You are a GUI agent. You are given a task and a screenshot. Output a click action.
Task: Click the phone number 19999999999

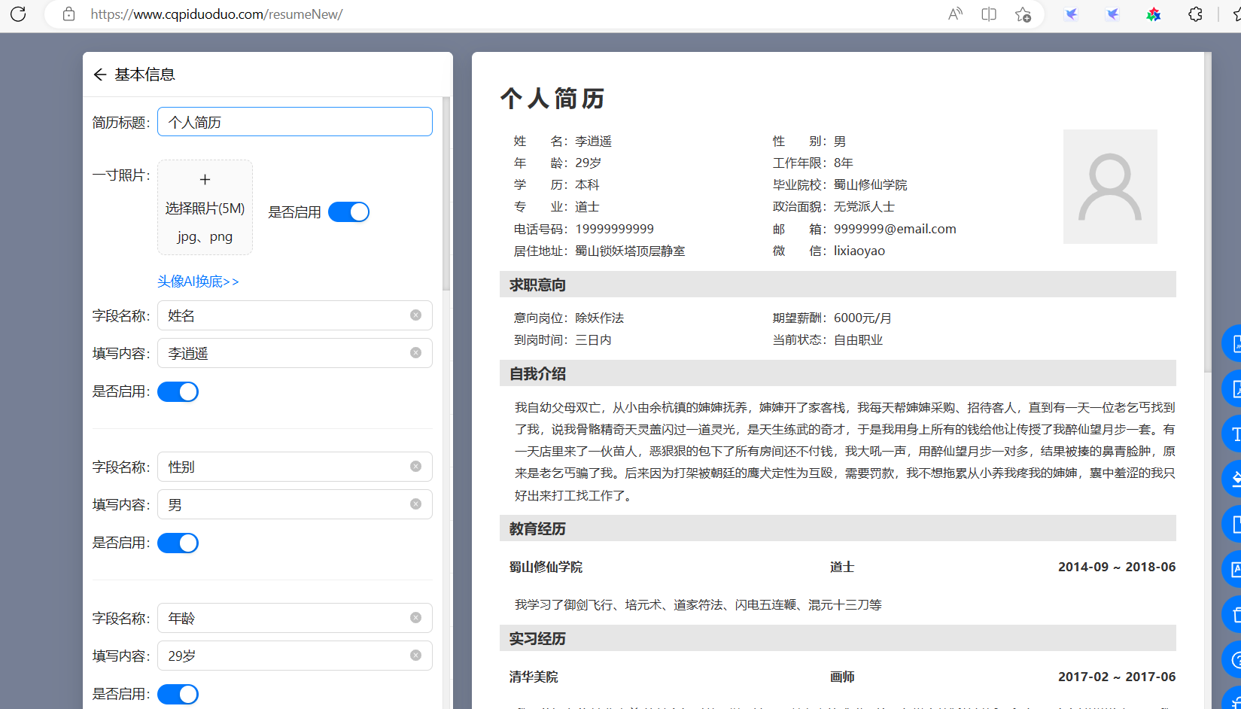coord(615,229)
